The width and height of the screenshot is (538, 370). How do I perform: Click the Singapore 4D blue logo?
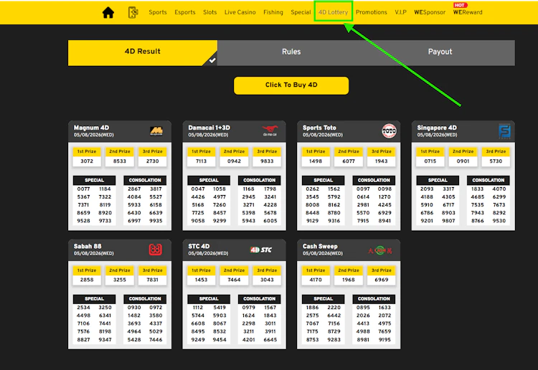504,131
